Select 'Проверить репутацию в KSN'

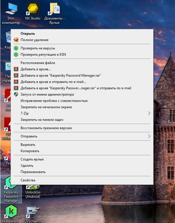[x=82, y=55]
